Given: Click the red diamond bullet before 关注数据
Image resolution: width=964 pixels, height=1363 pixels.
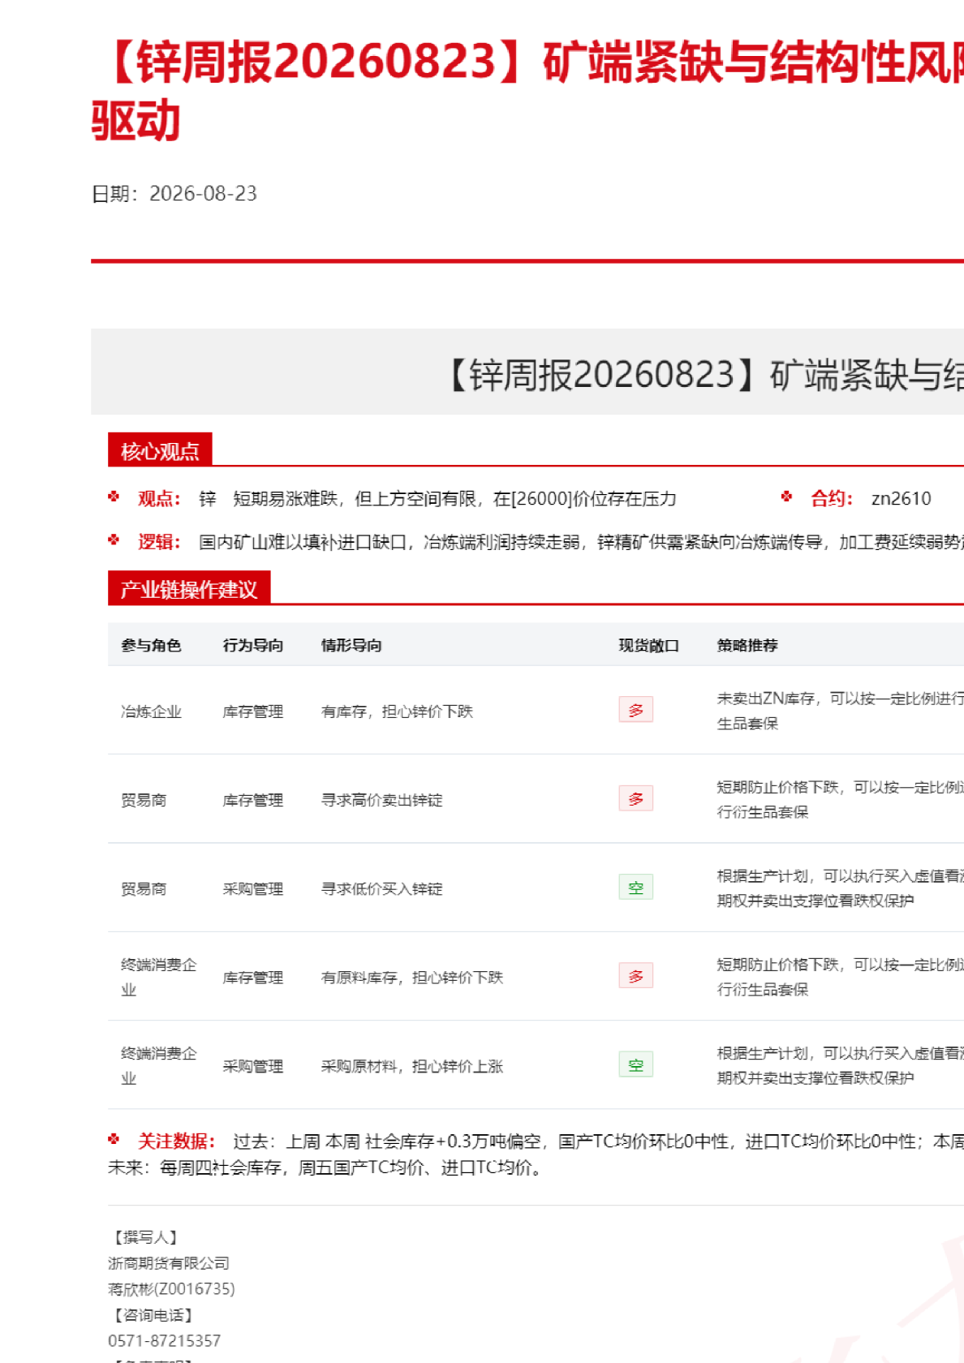Looking at the screenshot, I should point(114,1139).
